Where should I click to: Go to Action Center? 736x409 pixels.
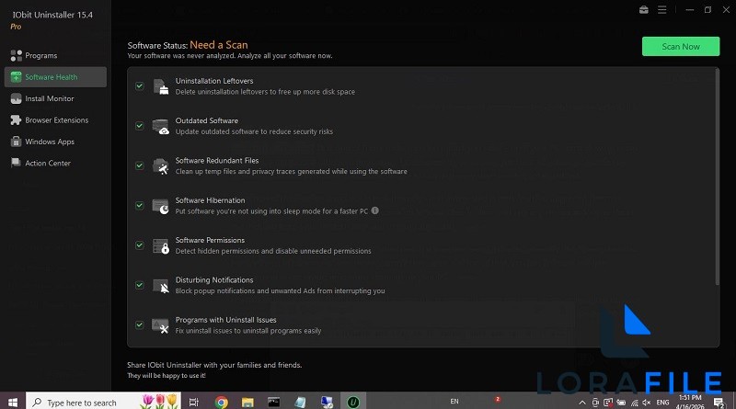coord(55,164)
